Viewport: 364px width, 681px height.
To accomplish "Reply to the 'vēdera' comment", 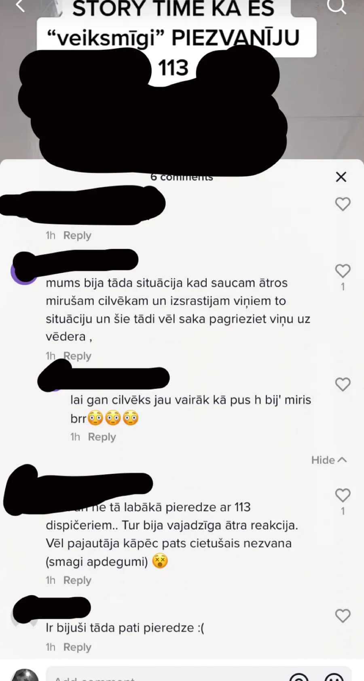I will (x=77, y=356).
